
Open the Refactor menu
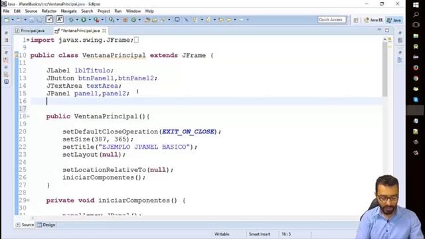pos(48,11)
